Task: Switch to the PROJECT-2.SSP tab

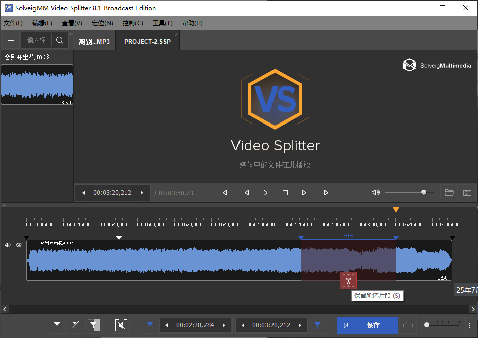Action: point(147,41)
